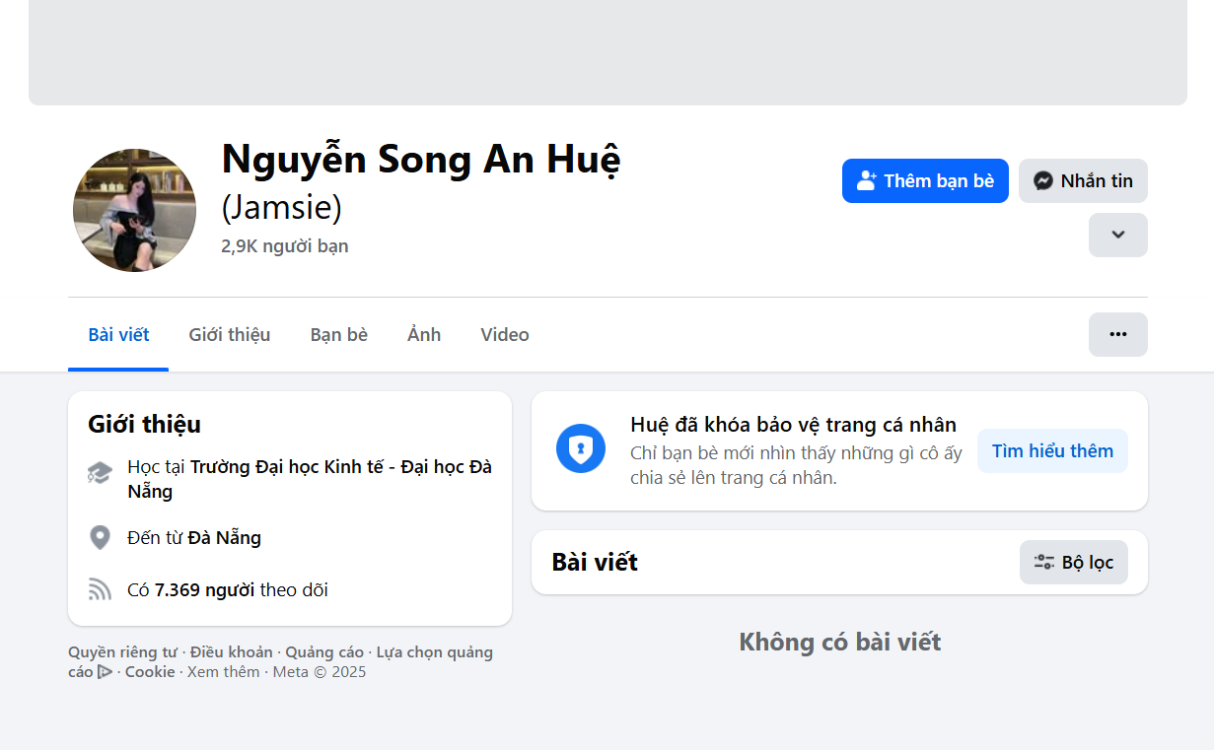Open the Bạn bè tab
The height and width of the screenshot is (750, 1214).
[338, 335]
